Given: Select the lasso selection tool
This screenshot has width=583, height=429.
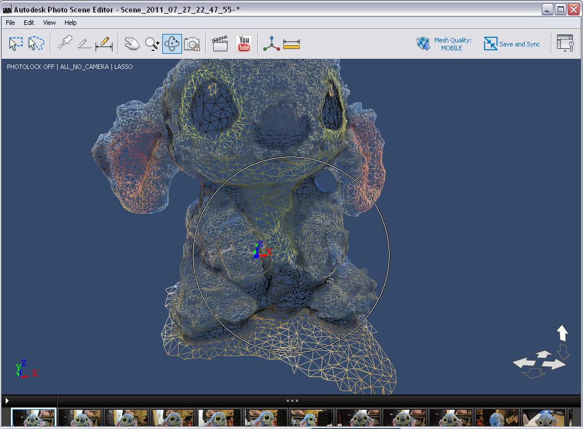Looking at the screenshot, I should point(36,44).
